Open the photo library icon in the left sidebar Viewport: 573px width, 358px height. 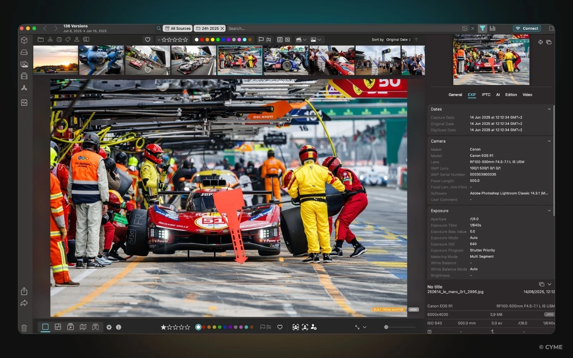pos(24,64)
